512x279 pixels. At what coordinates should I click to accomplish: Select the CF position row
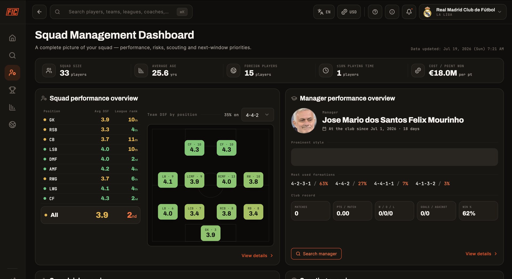91,199
